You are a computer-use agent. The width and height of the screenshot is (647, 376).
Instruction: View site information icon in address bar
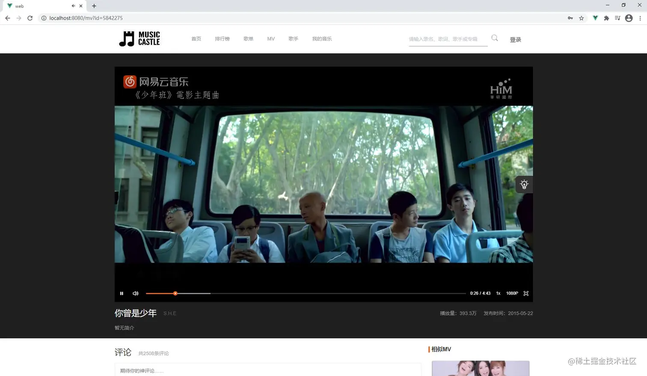tap(44, 18)
